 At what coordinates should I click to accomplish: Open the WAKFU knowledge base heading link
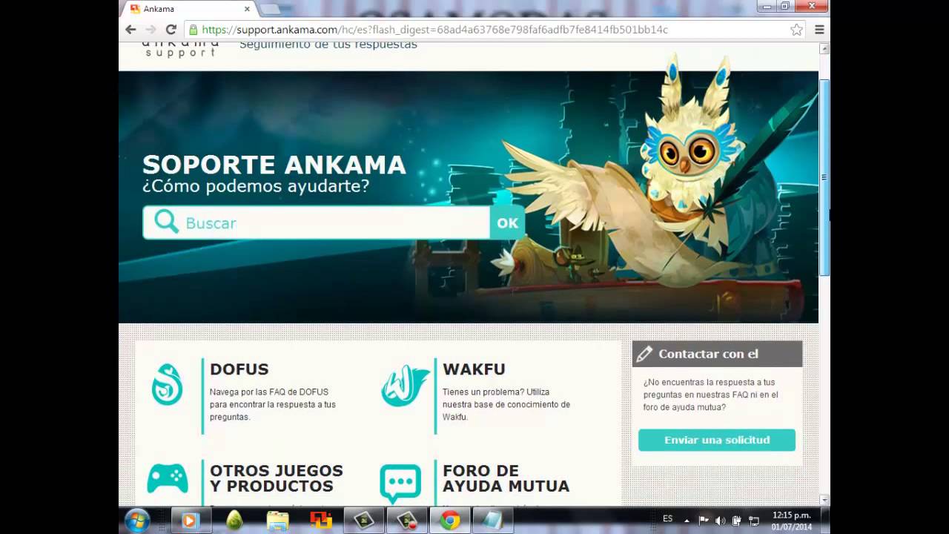pyautogui.click(x=474, y=369)
